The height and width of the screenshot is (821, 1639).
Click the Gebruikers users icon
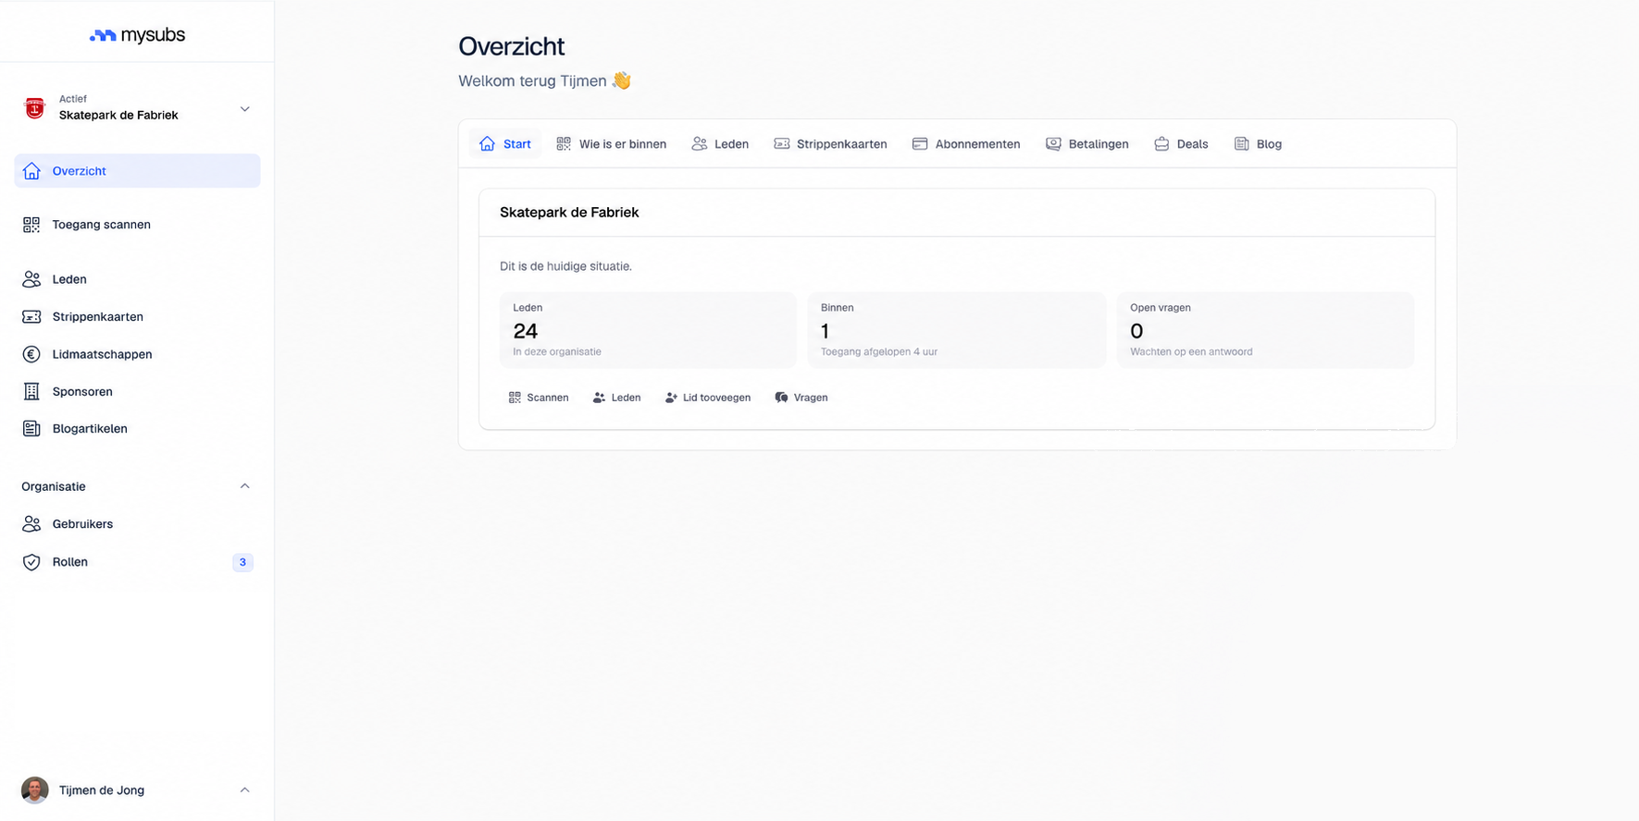[31, 524]
